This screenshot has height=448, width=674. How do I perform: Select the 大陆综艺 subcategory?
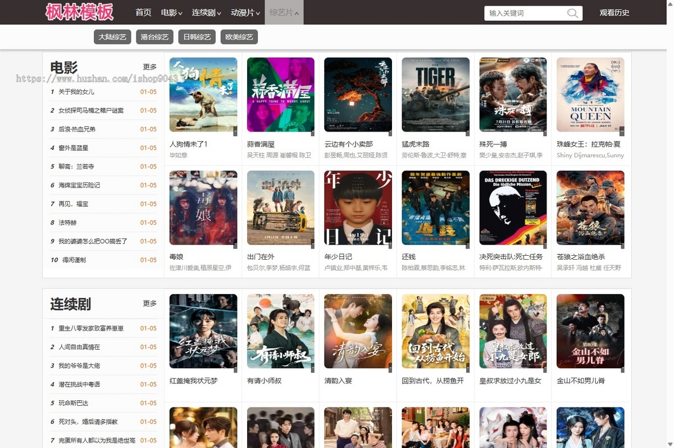tap(112, 37)
